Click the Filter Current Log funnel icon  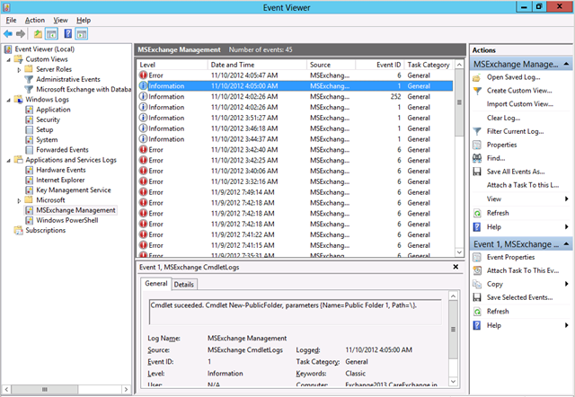click(477, 131)
